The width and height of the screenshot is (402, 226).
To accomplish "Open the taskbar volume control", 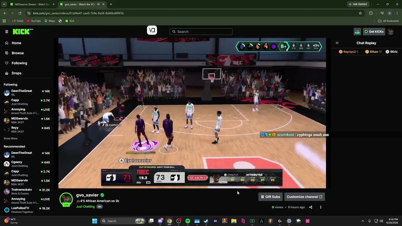I will (381, 221).
